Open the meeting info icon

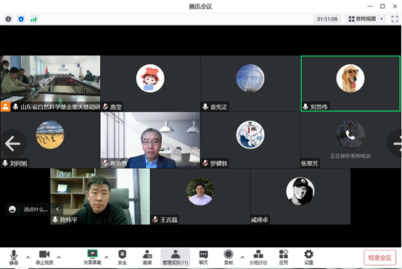click(8, 19)
